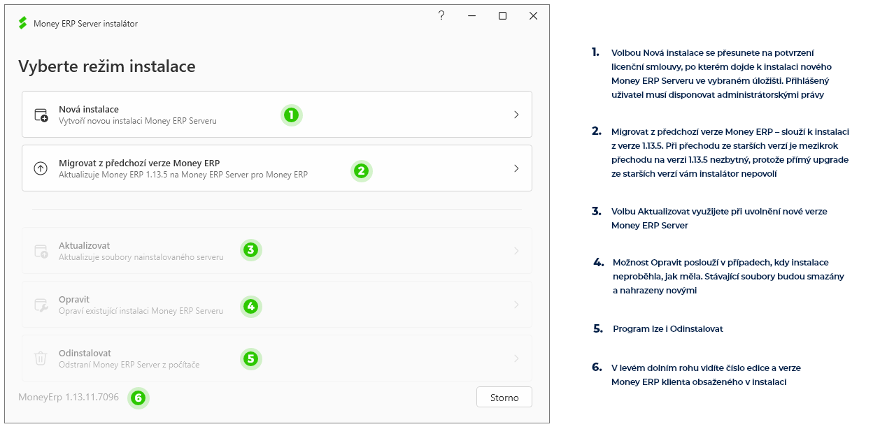Click note starting 'Migrovat z předchozí verze Money ERP – slouží'
This screenshot has height=429, width=880.
click(x=730, y=153)
